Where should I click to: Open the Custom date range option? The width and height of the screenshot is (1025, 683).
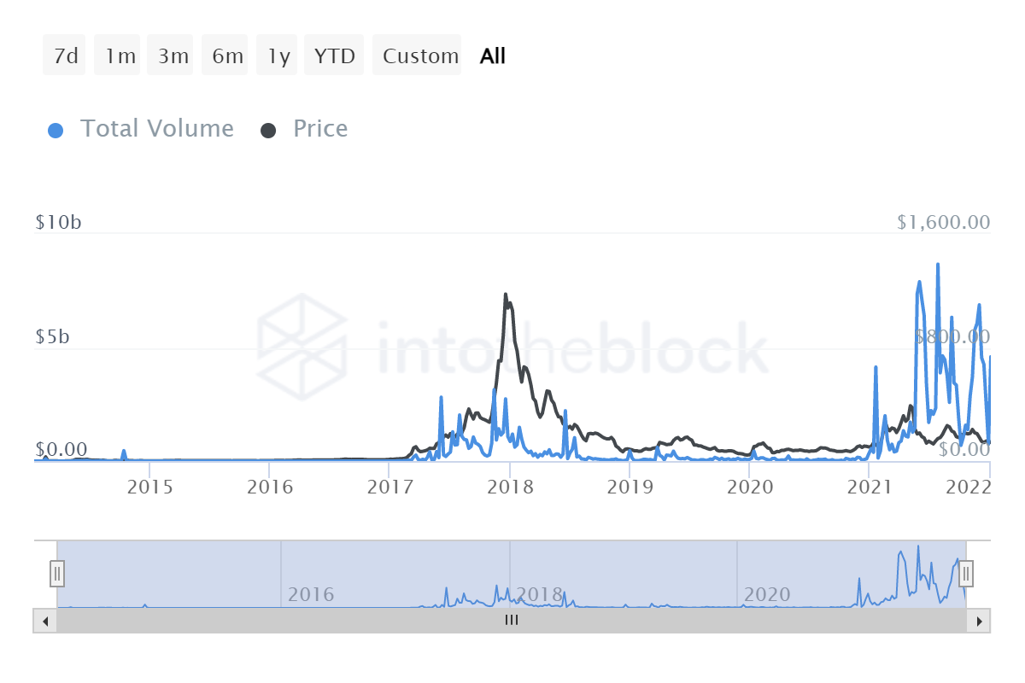tap(419, 56)
